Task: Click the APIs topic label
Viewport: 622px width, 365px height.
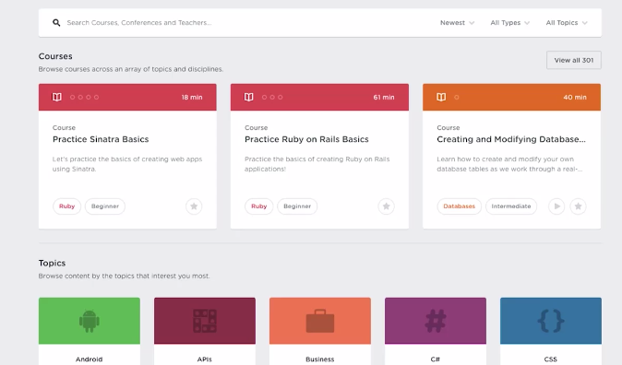Action: tap(205, 359)
